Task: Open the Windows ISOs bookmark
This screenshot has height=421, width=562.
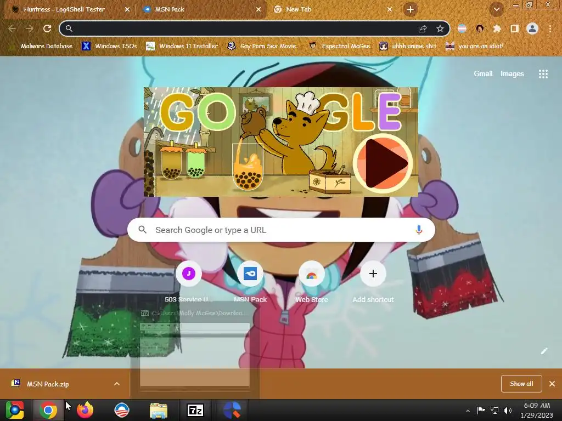Action: tap(109, 46)
